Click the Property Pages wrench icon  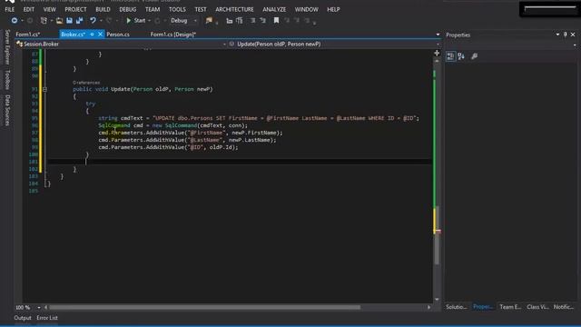tap(474, 56)
